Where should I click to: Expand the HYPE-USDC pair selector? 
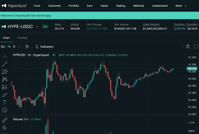[x=37, y=27]
